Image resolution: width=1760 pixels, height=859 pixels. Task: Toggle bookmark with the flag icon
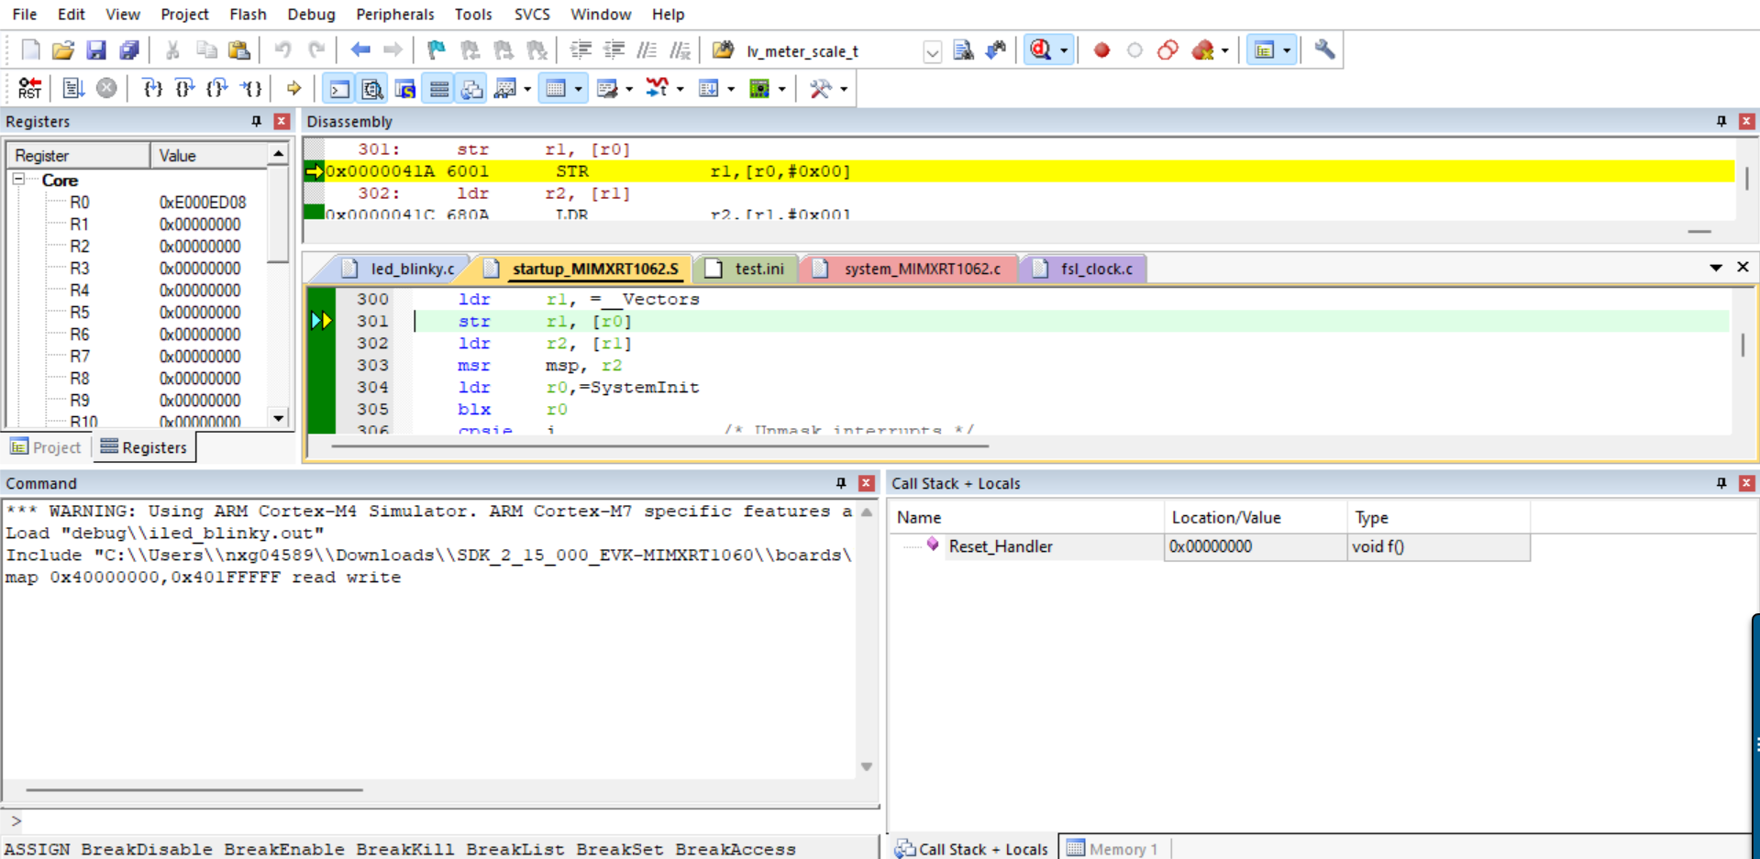[436, 50]
